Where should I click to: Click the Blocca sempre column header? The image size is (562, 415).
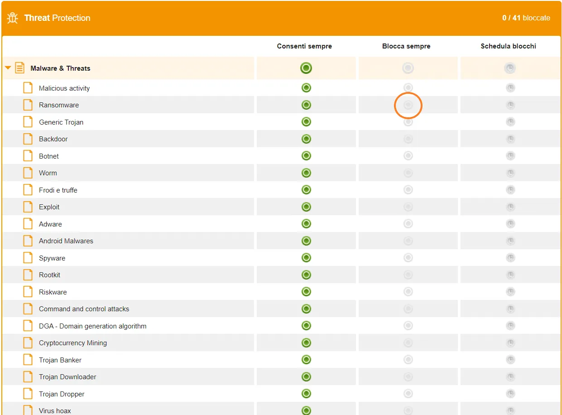click(406, 46)
